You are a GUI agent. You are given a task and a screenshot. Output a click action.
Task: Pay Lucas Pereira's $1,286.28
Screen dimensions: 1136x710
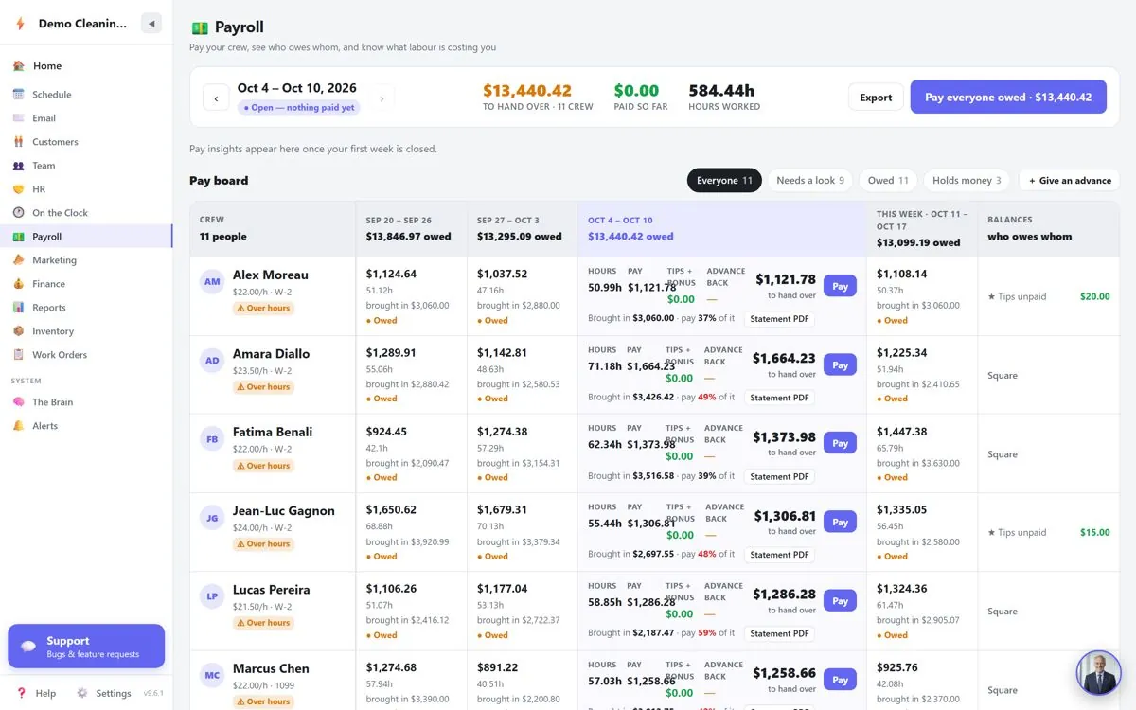click(840, 600)
